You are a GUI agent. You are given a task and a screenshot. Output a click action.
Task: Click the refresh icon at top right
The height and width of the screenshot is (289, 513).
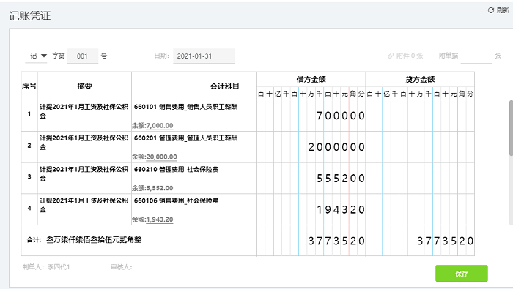491,10
